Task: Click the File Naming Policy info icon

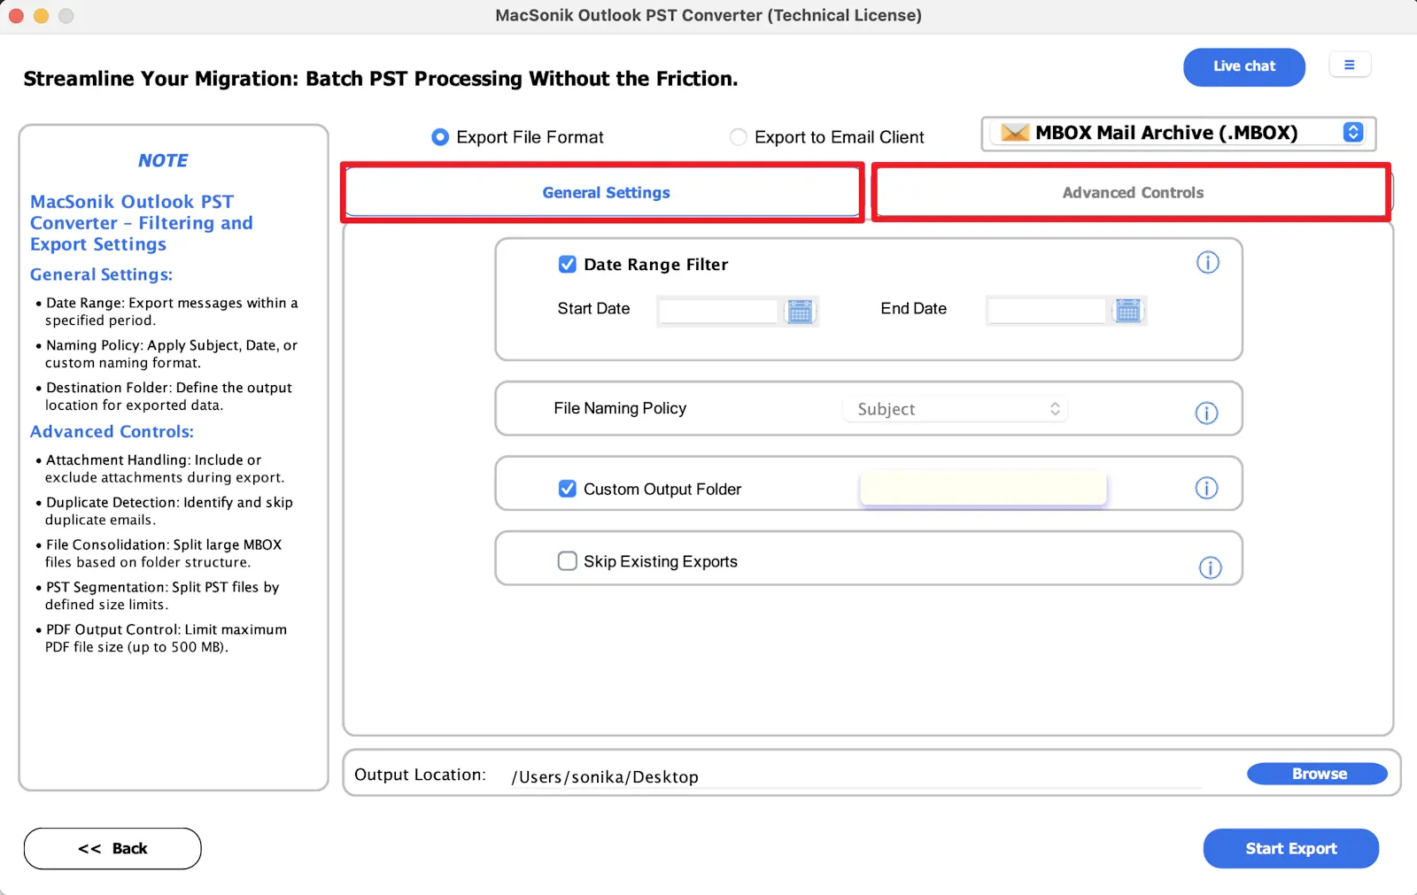Action: [x=1206, y=413]
